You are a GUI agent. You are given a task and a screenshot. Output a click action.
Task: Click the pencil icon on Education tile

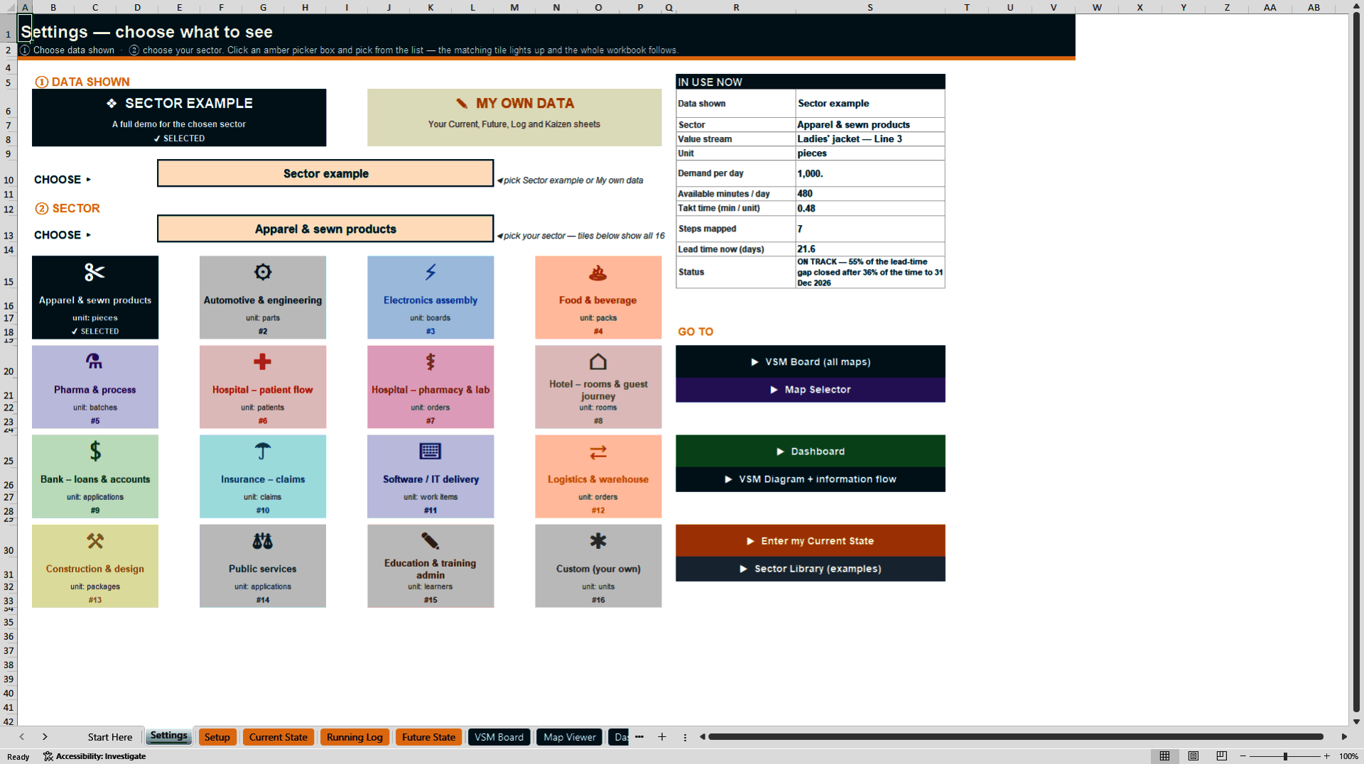pyautogui.click(x=431, y=541)
